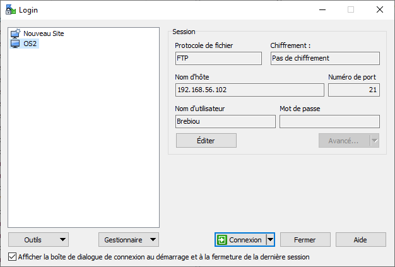The height and width of the screenshot is (267, 395).
Task: Click the OS2 site monitor icon
Action: (16, 44)
